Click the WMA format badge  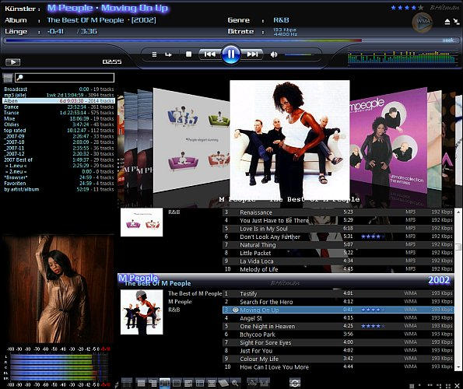coord(423,22)
